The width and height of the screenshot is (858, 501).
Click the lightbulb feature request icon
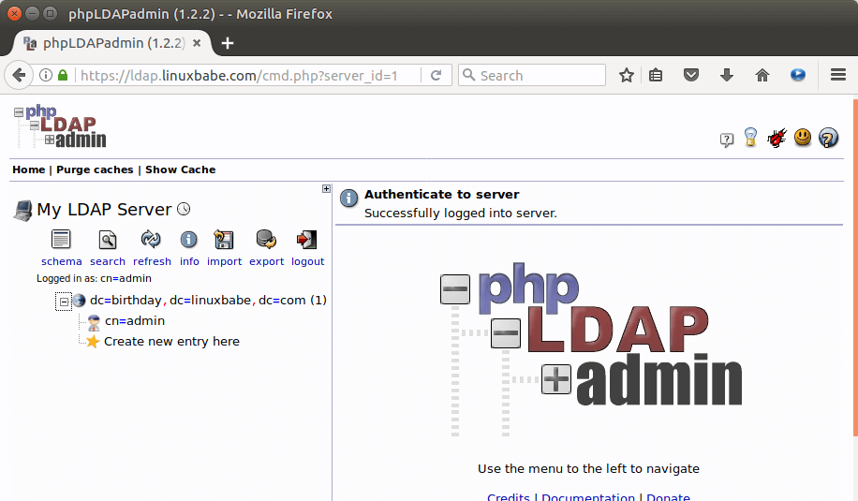click(750, 138)
